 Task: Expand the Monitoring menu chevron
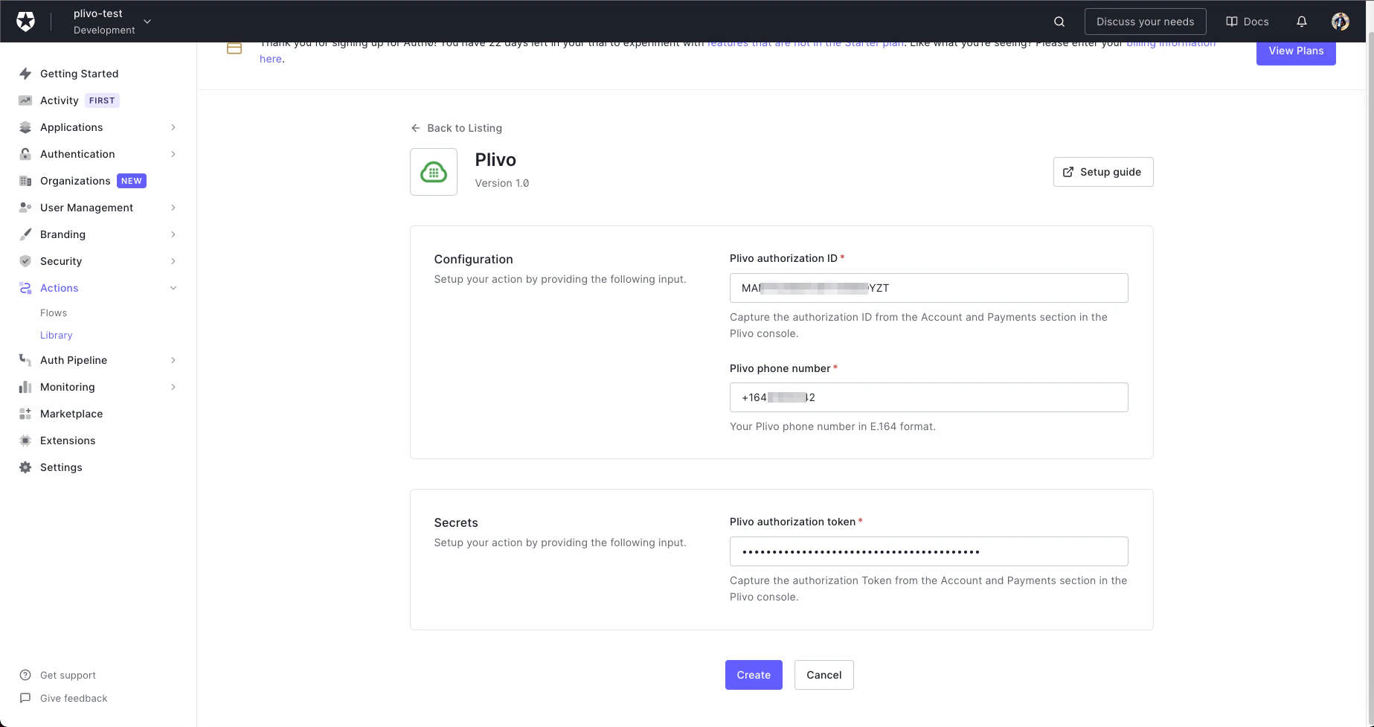[173, 387]
